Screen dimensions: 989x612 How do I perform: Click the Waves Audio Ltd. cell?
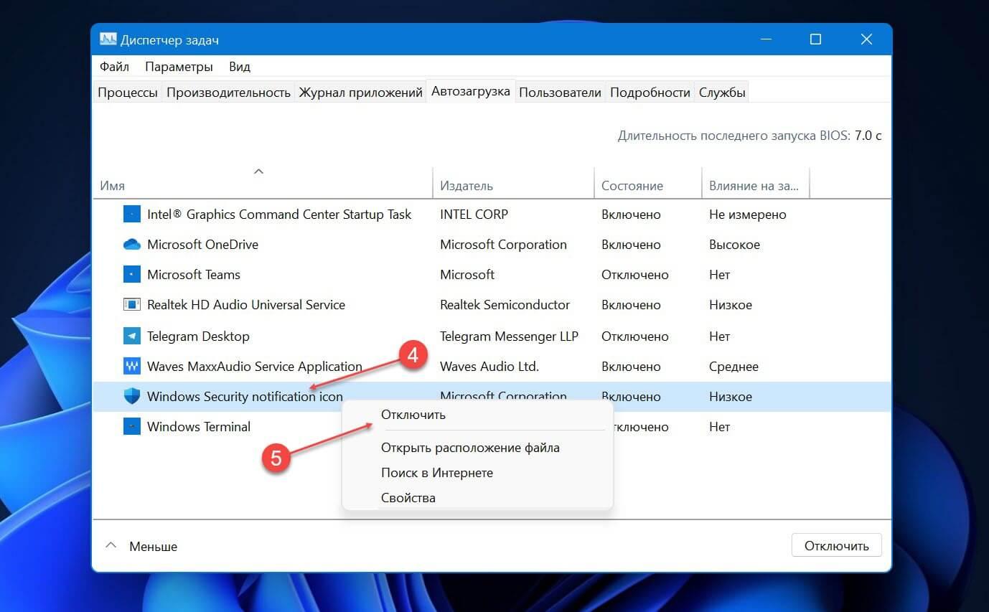pos(489,366)
